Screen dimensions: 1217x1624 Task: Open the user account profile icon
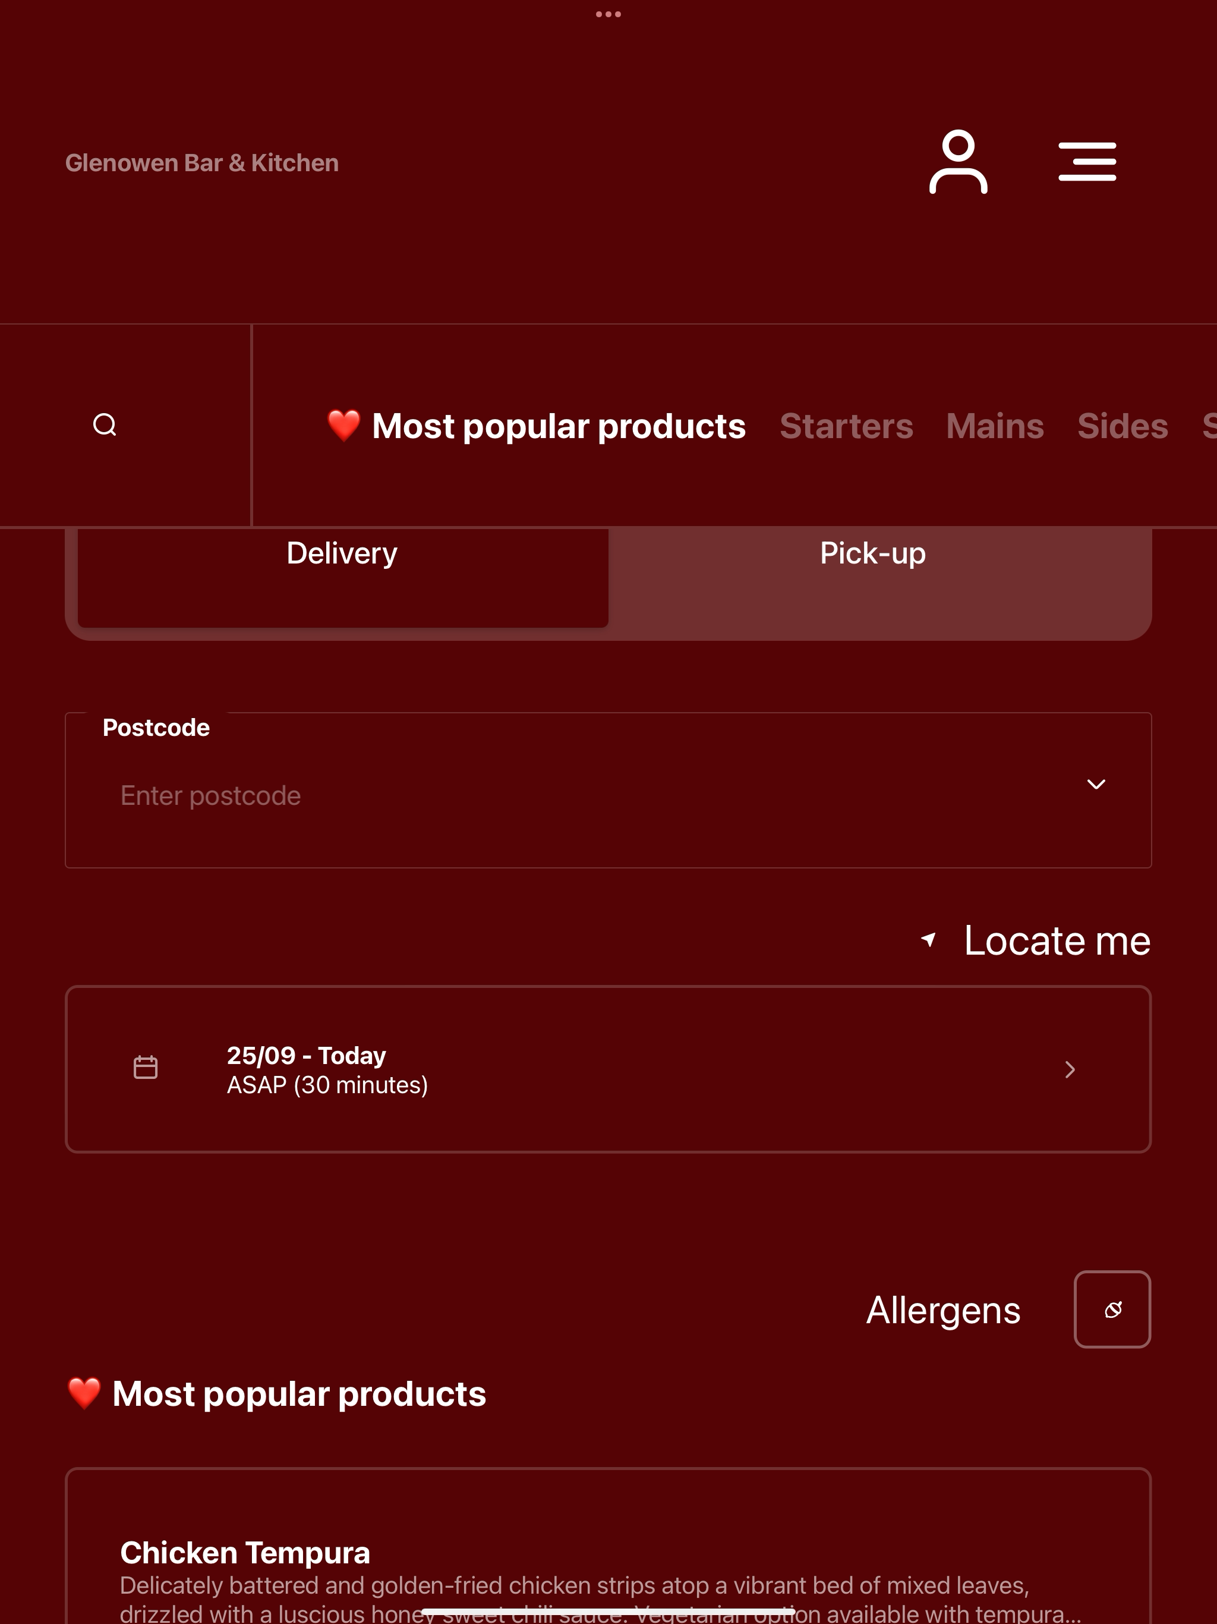tap(958, 162)
